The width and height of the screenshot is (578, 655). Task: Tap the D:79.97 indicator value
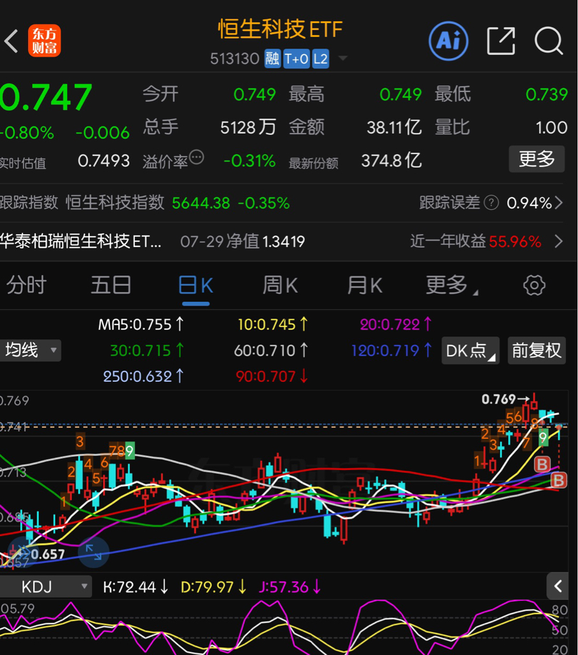[214, 587]
